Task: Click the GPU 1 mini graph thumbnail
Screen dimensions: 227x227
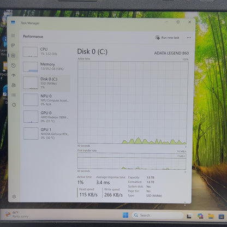Action: (31, 134)
